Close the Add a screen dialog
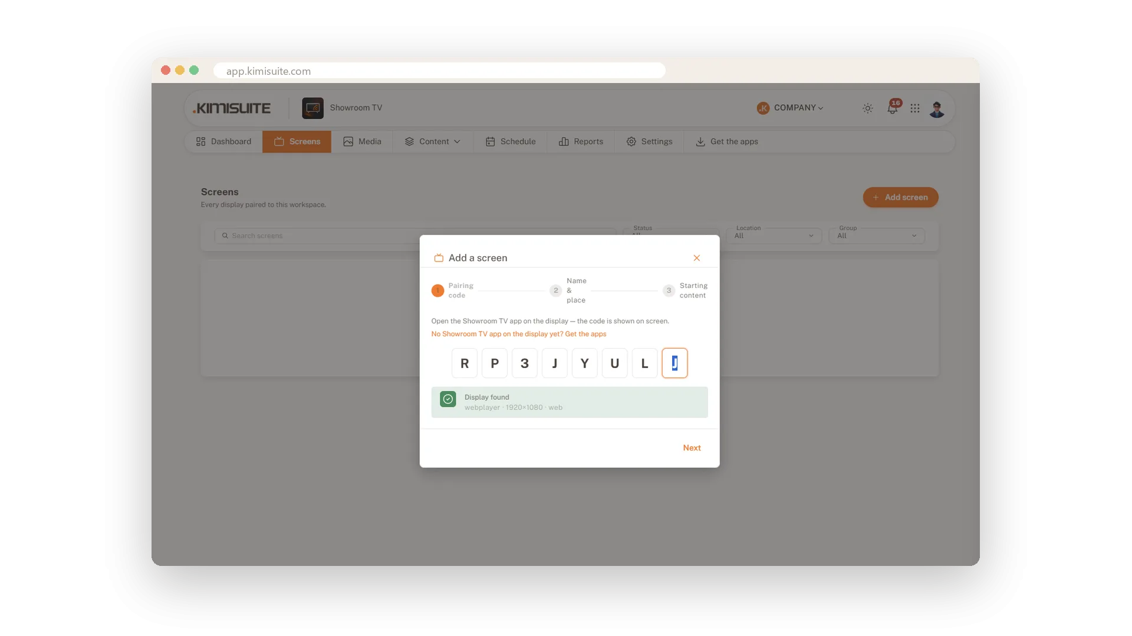This screenshot has height=636, width=1132. 697,258
